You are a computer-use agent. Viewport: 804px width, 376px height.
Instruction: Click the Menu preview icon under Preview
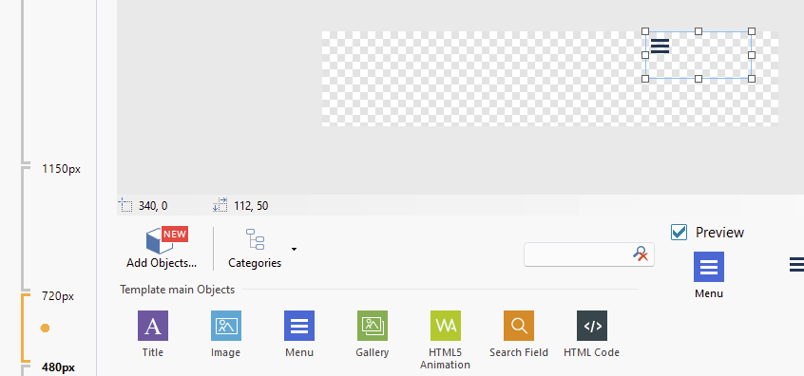[709, 267]
